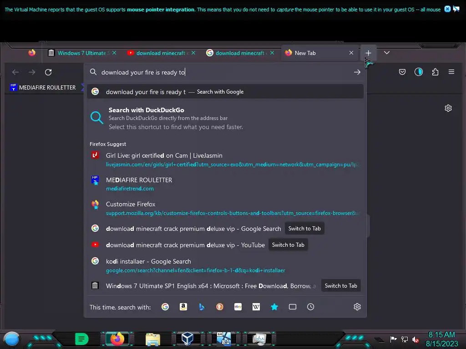This screenshot has height=349, width=466.
Task: Search this time with Google icon
Action: coord(165,307)
